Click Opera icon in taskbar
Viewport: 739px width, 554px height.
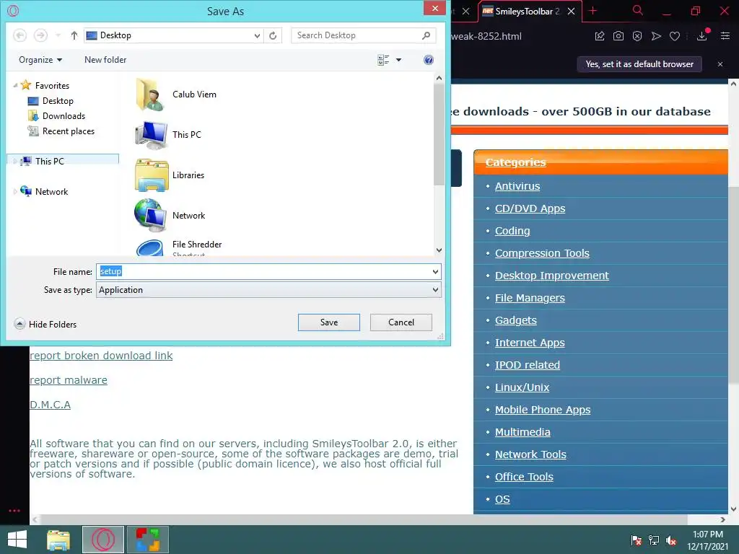(x=103, y=540)
